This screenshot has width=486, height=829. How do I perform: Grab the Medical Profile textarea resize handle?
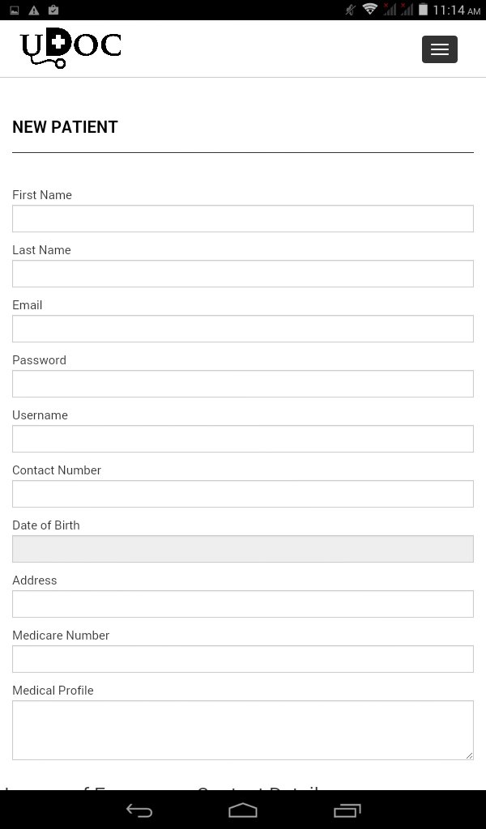469,755
